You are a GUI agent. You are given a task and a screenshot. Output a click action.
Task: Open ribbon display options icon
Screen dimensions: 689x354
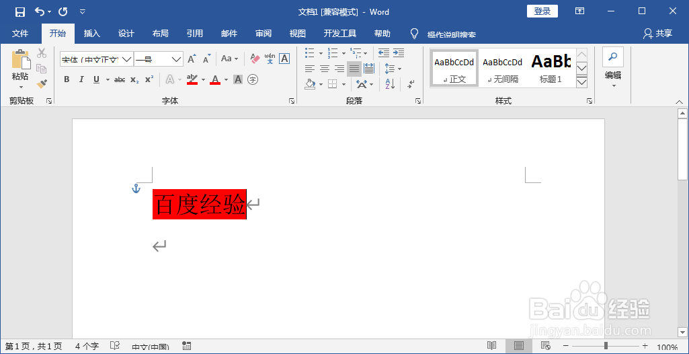[x=580, y=11]
